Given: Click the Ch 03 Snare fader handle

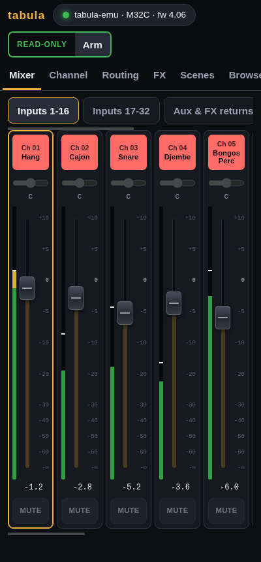Looking at the screenshot, I should [125, 313].
